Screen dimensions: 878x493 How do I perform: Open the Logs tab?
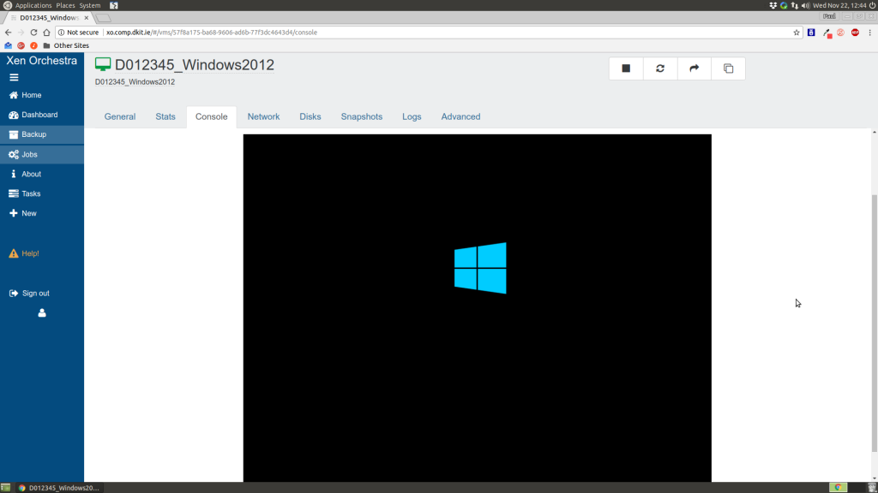tap(412, 116)
